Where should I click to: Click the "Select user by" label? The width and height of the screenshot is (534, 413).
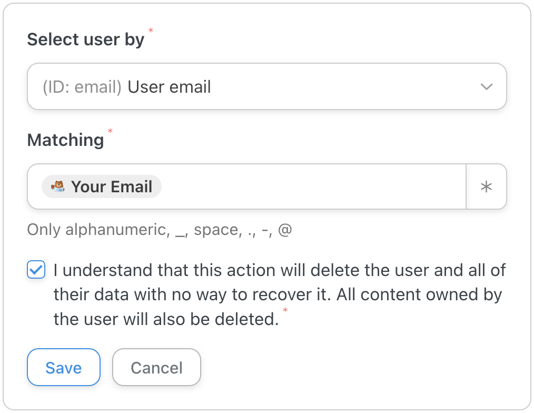(x=85, y=40)
